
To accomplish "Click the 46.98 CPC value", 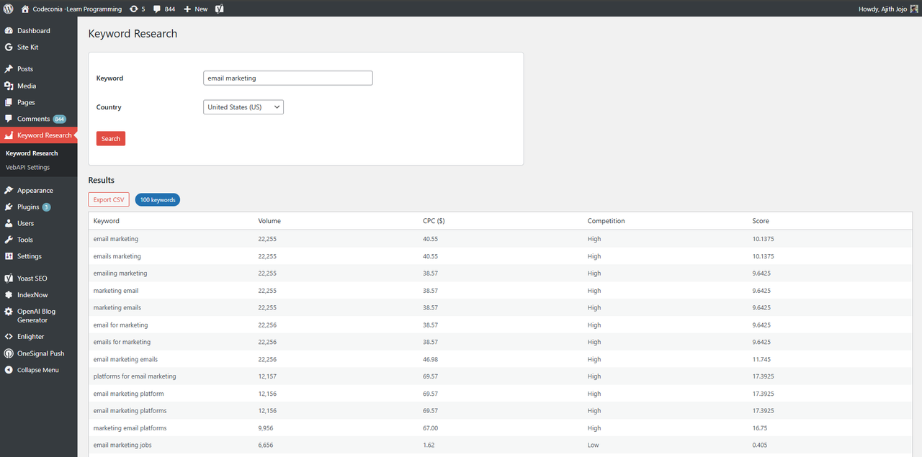I will click(x=430, y=359).
